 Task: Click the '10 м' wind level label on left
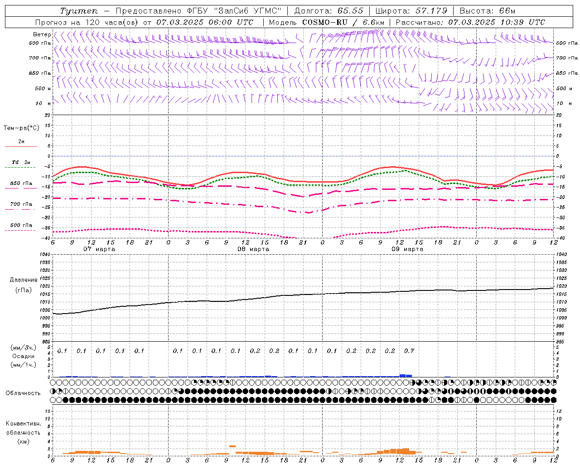coord(43,103)
